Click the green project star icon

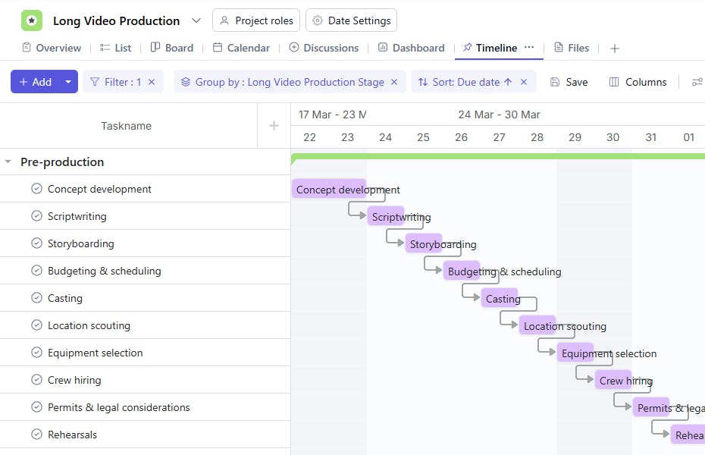(32, 20)
